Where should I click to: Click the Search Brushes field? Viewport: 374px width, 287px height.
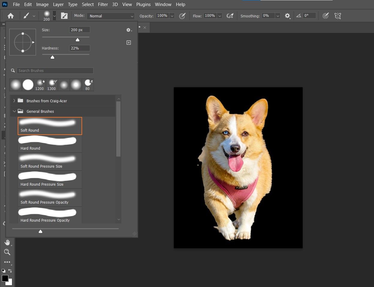(x=55, y=70)
